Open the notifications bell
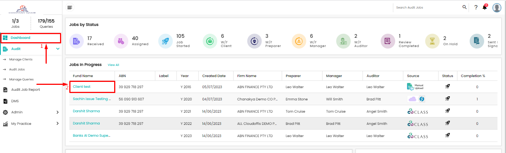This screenshot has width=506, height=153. (x=485, y=7)
